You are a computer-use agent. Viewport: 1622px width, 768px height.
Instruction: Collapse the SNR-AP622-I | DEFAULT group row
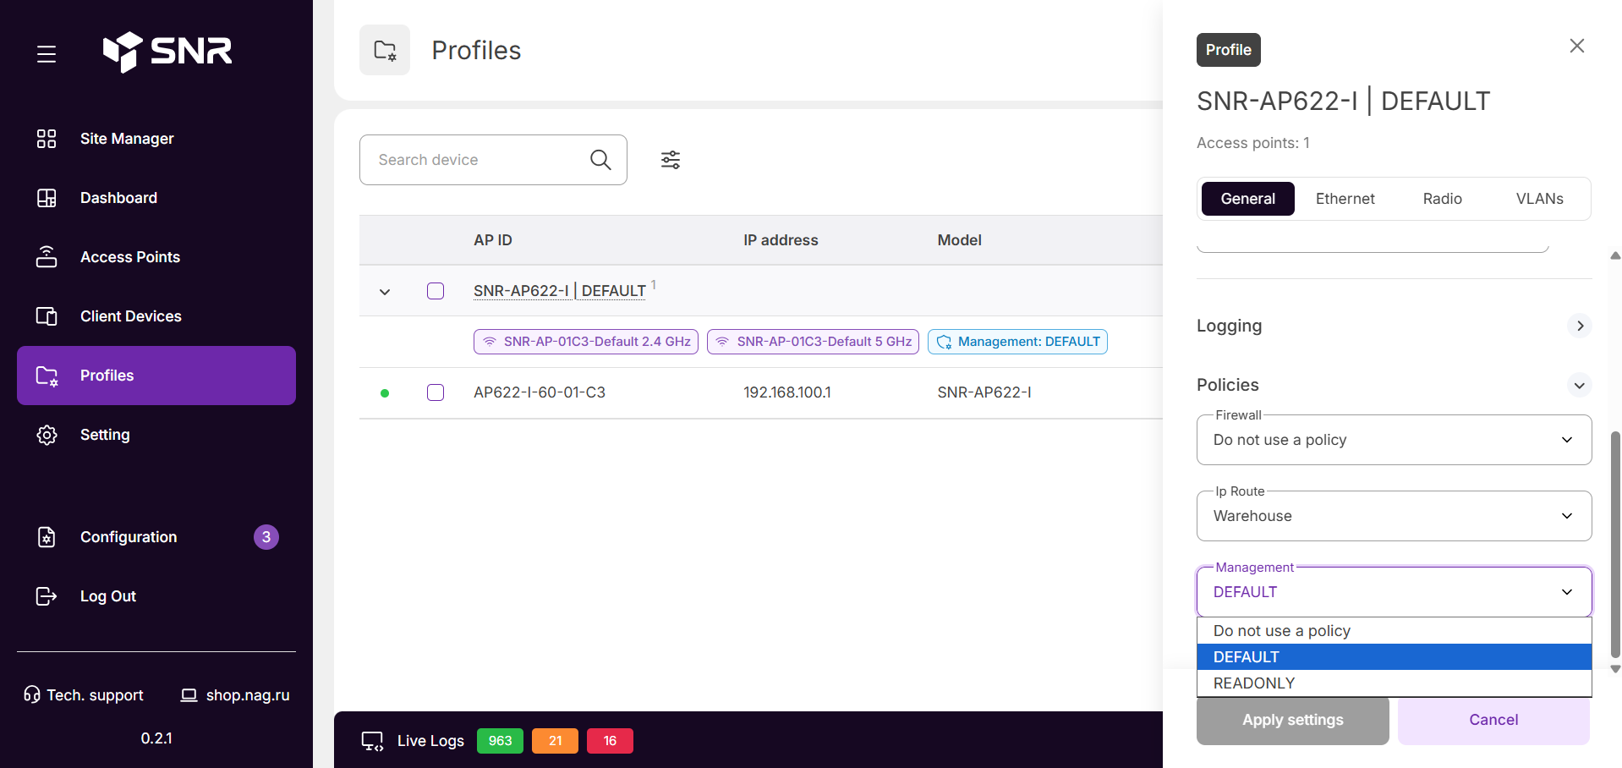click(x=385, y=292)
